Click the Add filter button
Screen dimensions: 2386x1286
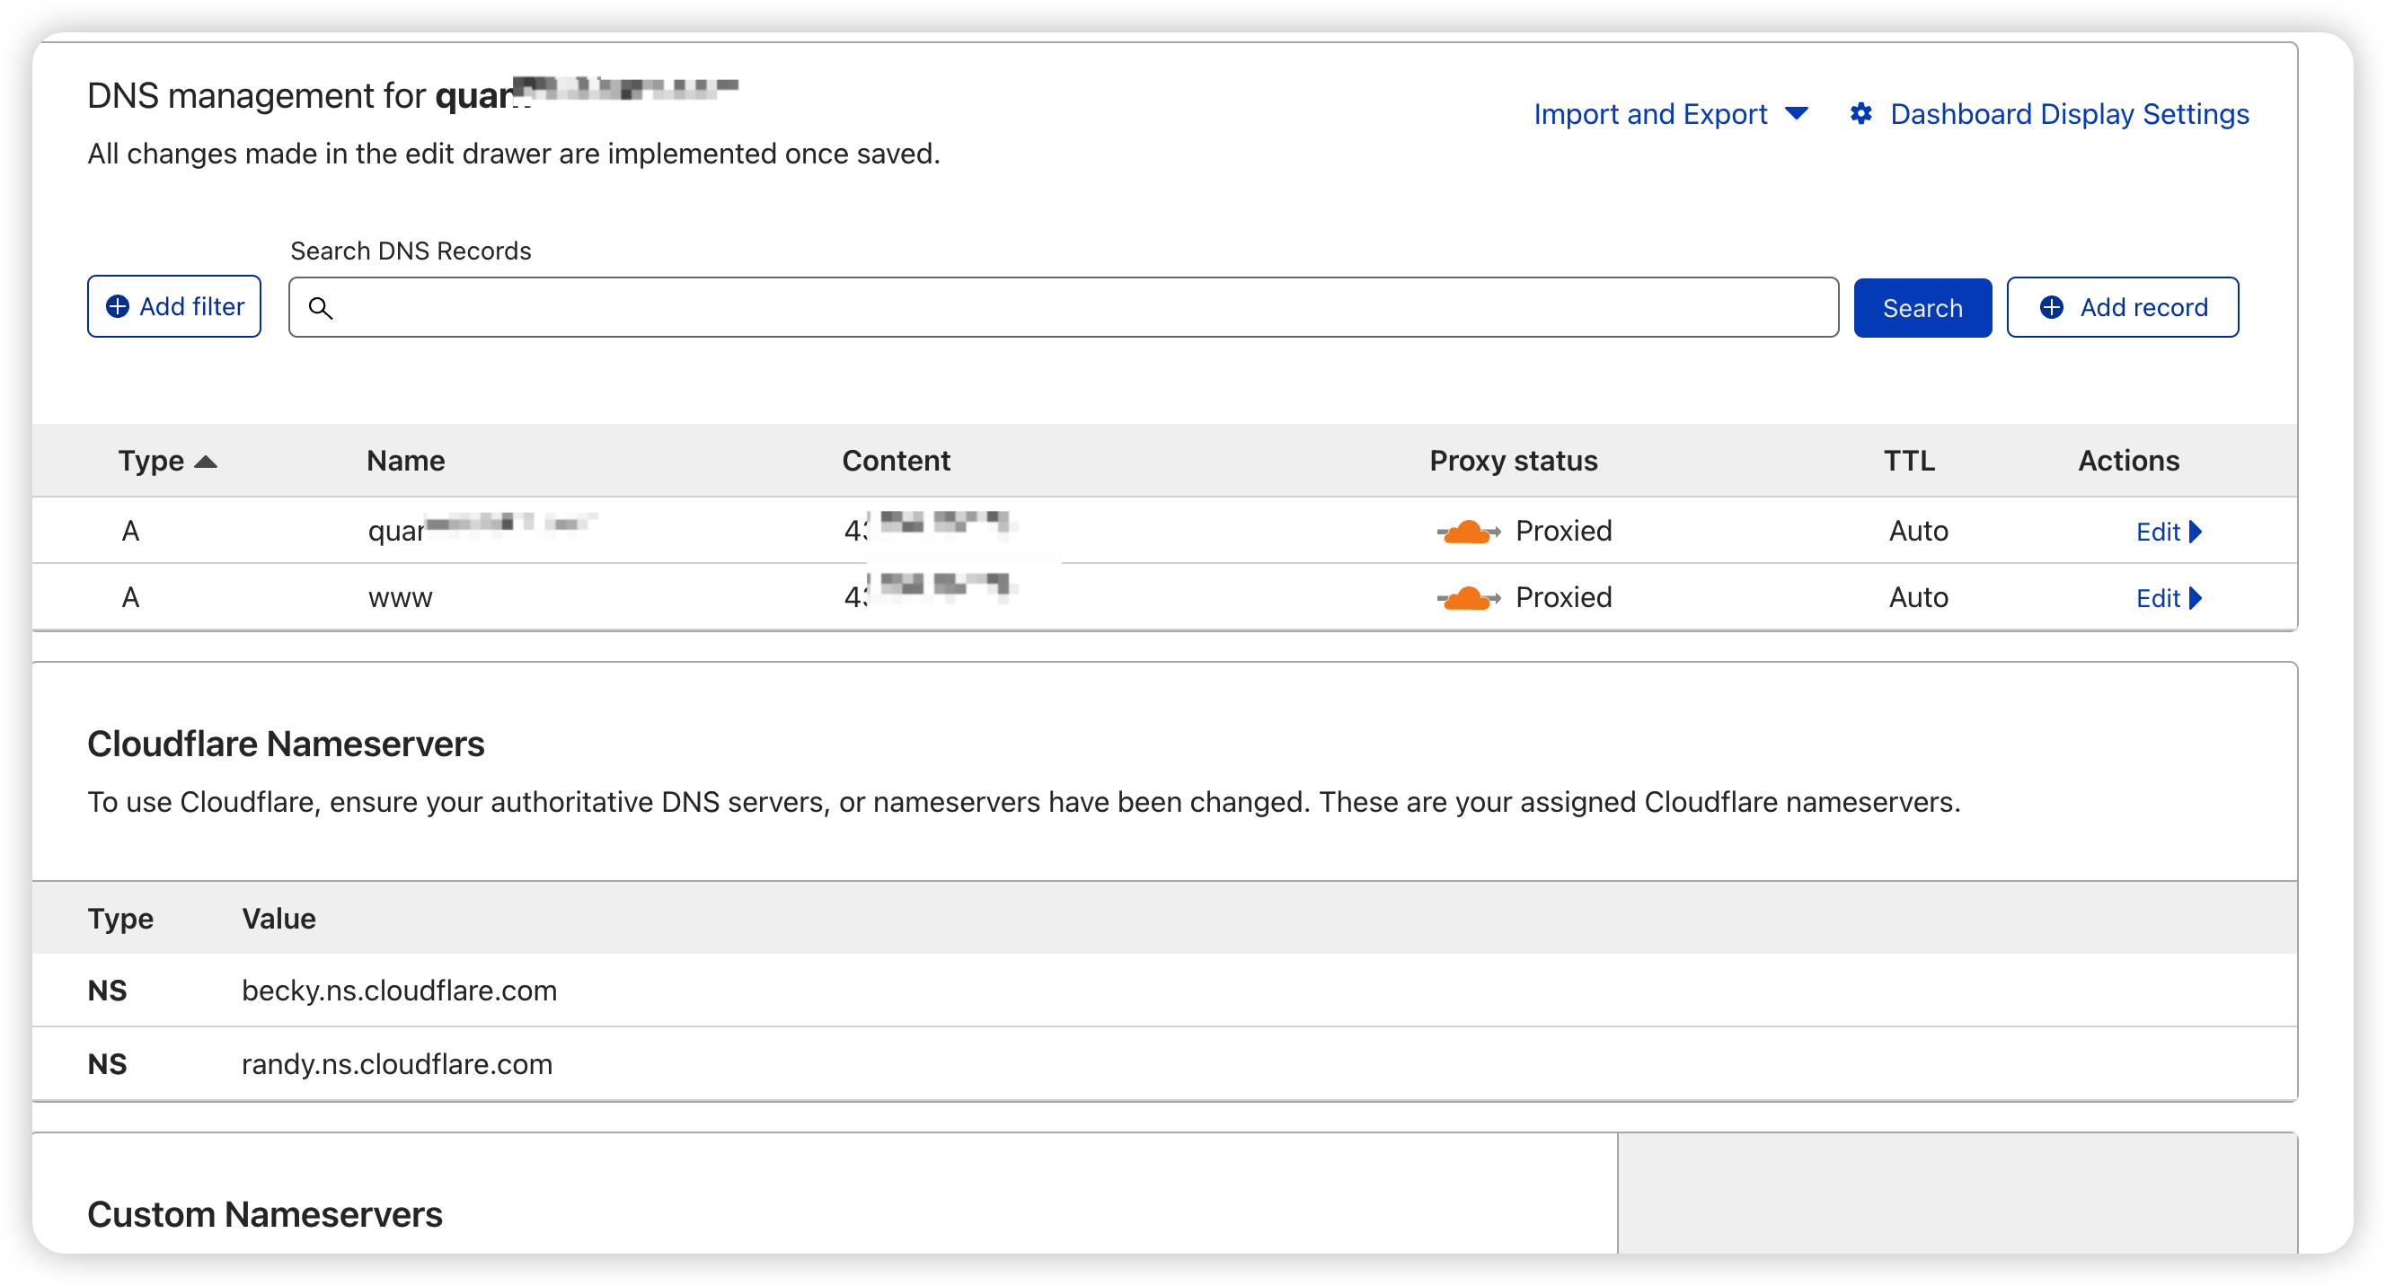tap(174, 306)
